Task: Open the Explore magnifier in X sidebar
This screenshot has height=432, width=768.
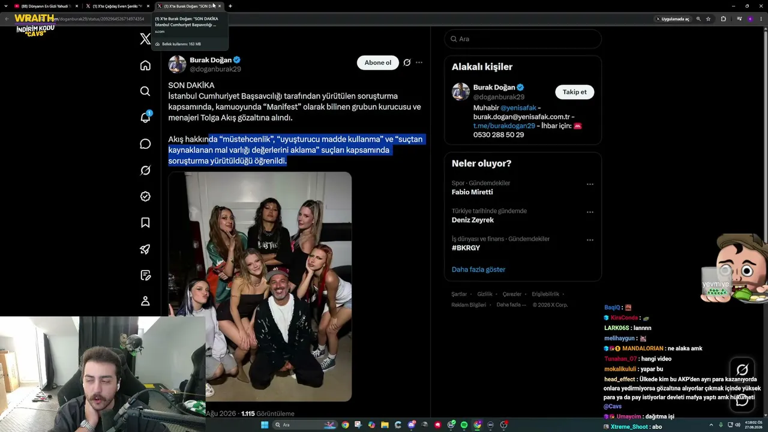Action: pos(145,91)
